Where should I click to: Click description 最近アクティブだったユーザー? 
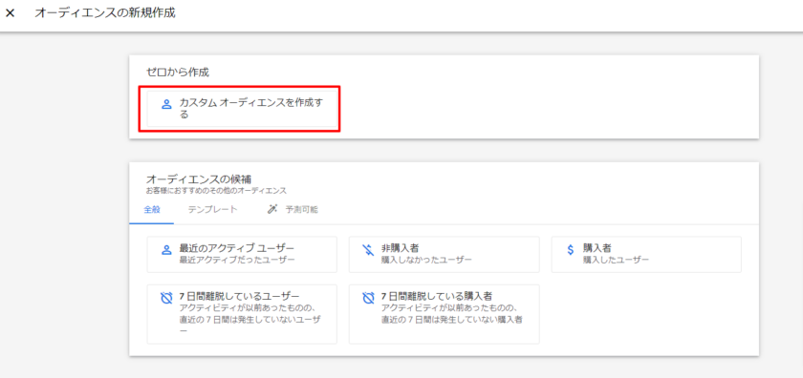pyautogui.click(x=237, y=260)
